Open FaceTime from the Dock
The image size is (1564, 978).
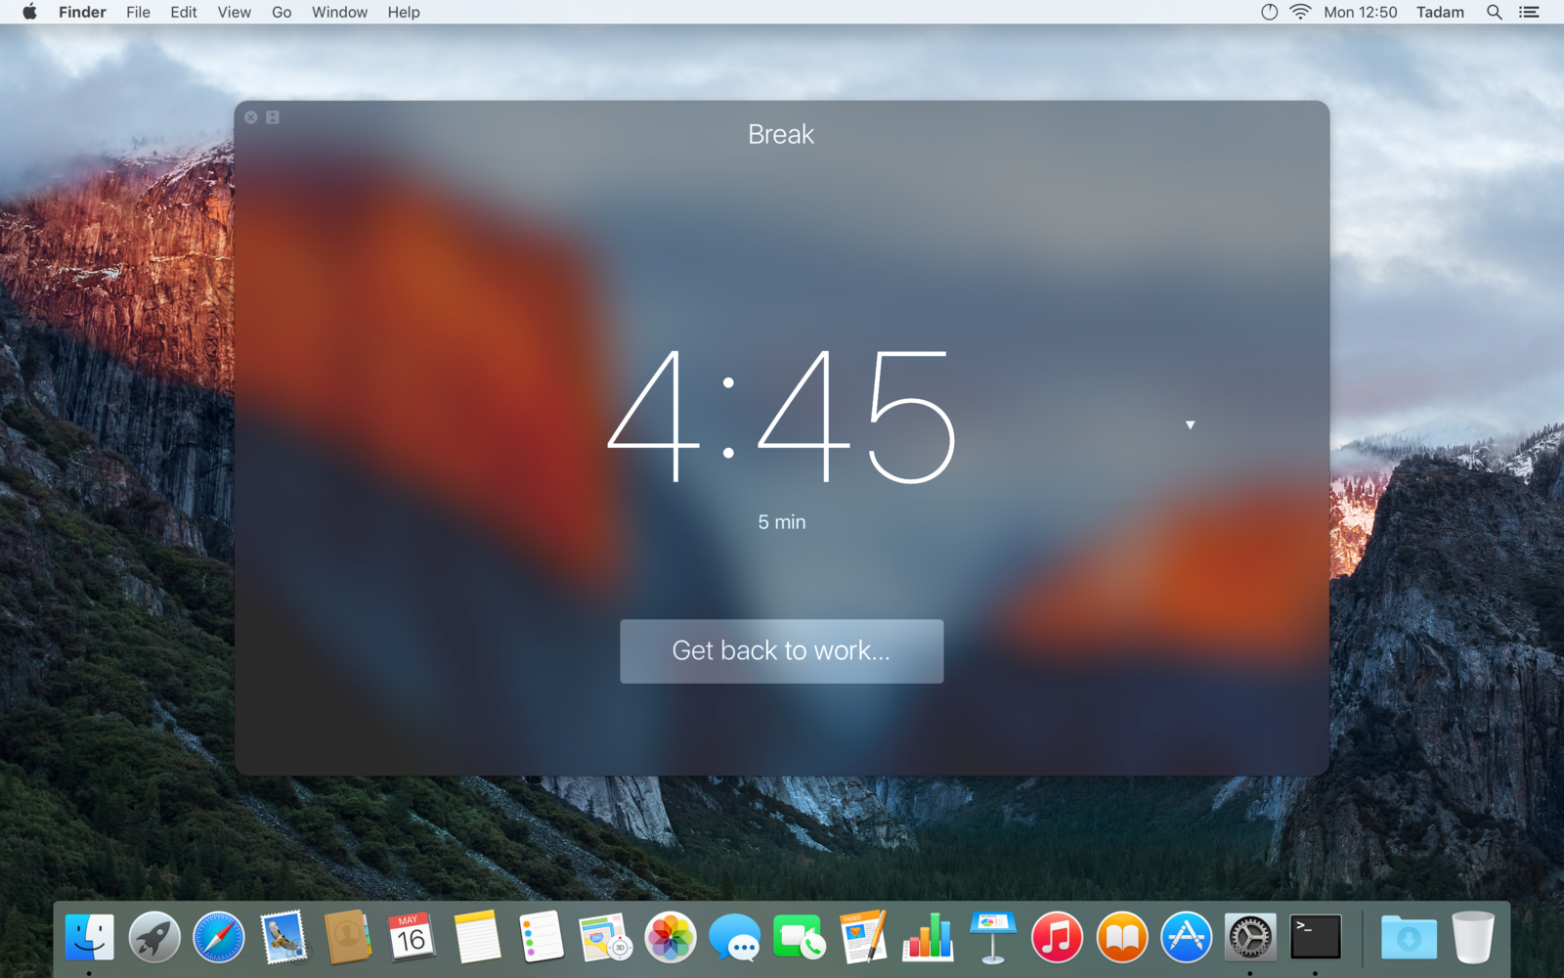point(799,937)
